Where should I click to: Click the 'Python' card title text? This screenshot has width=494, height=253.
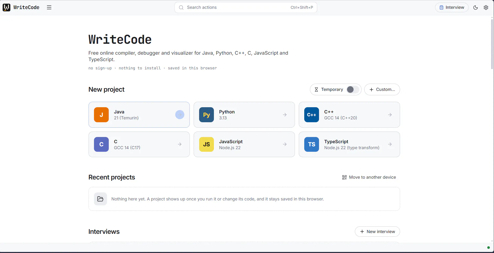pyautogui.click(x=227, y=112)
